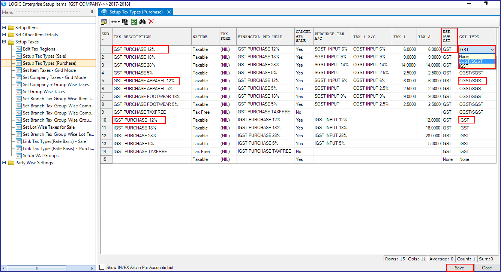501x272 pixels.
Task: Select GST PURCHASE APPAREL 12% description cell
Action: (152, 81)
